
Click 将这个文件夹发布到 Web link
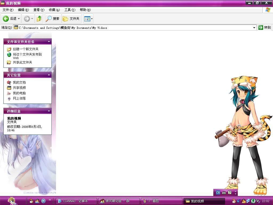click(27, 56)
